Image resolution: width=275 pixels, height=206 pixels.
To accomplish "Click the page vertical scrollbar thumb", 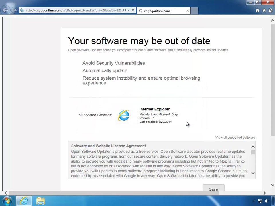I will pos(272,80).
